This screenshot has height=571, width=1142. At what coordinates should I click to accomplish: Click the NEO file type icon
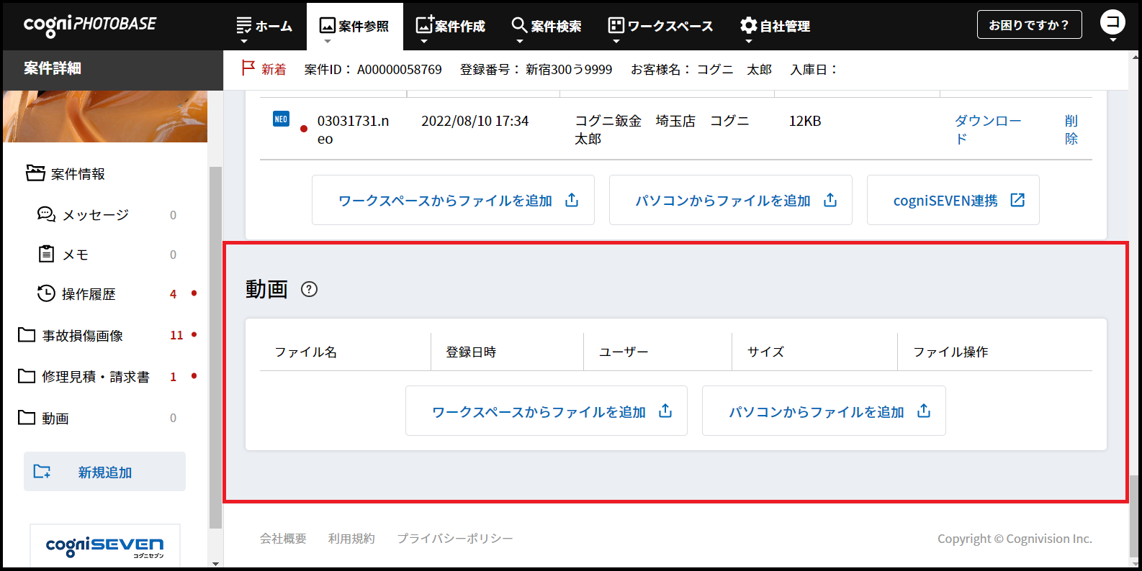(x=281, y=119)
